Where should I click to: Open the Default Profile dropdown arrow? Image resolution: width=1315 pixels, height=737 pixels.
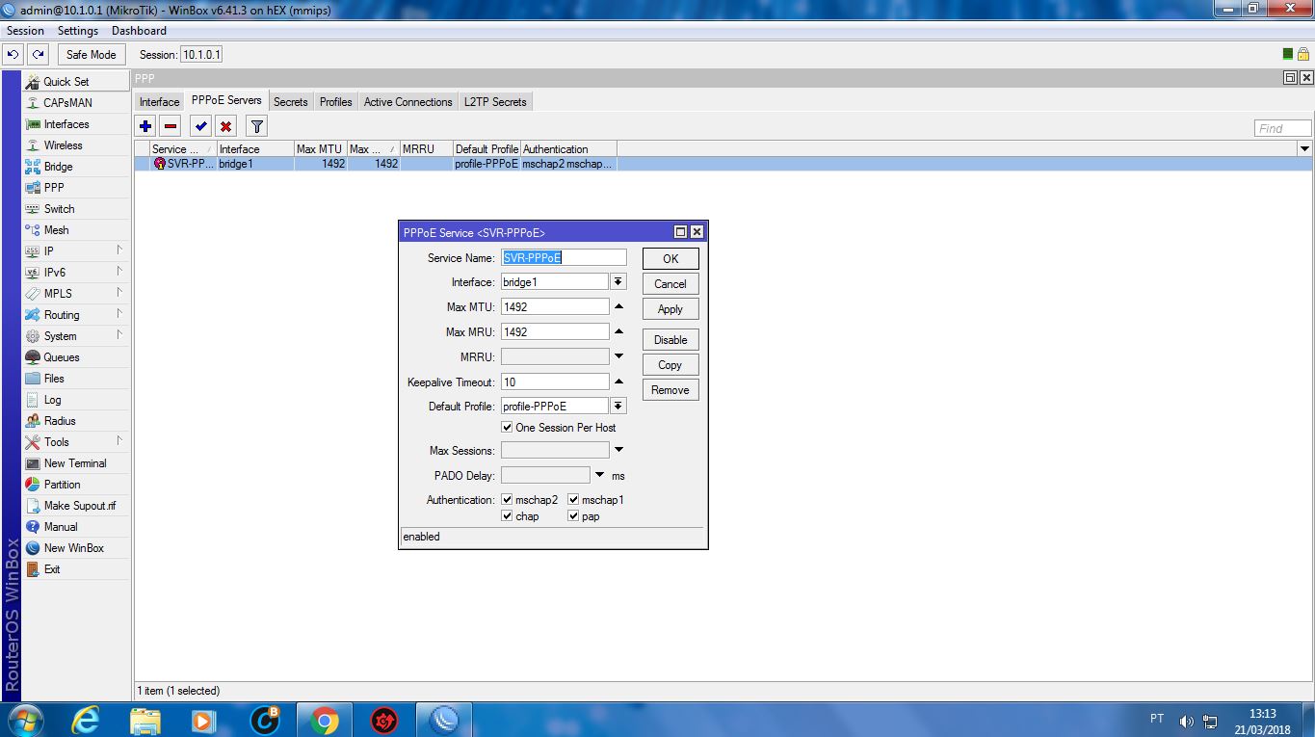point(618,407)
